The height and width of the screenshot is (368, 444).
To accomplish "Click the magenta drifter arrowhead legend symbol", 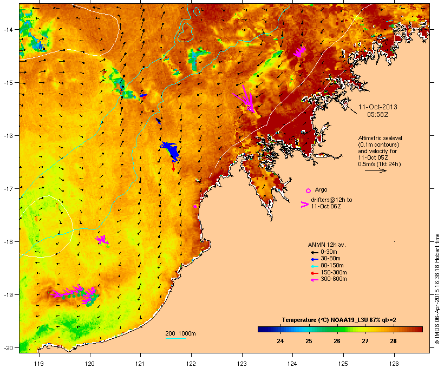I will point(304,205).
